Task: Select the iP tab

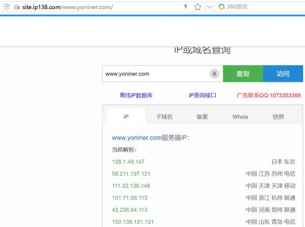Action: coord(126,117)
